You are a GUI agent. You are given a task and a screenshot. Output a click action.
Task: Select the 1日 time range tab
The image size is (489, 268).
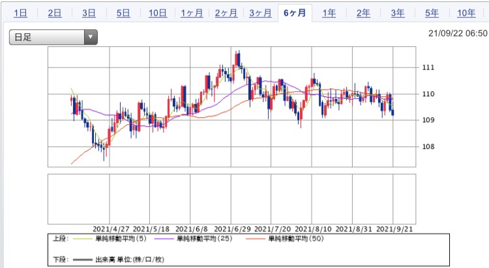pos(20,13)
